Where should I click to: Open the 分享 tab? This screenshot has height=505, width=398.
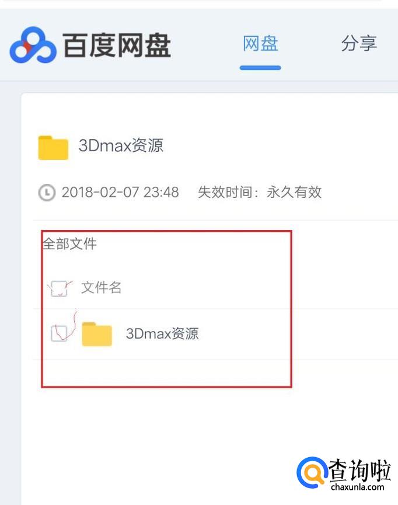[x=359, y=43]
